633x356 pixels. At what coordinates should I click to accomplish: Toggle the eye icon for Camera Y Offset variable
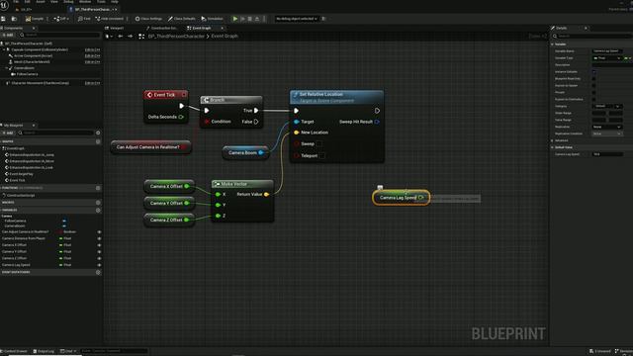99,251
